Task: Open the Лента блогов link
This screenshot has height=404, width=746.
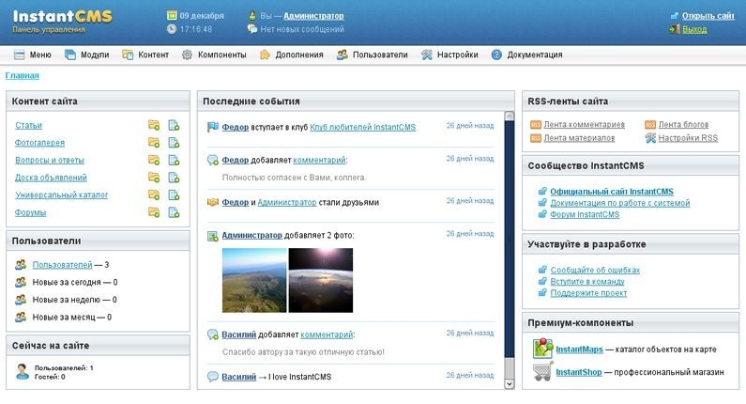Action: point(683,125)
